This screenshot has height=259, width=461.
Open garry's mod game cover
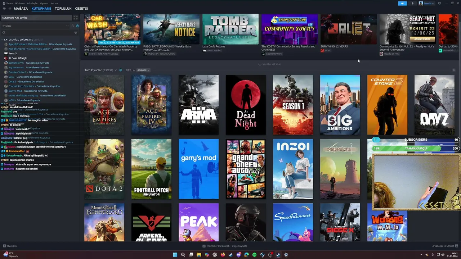[198, 169]
